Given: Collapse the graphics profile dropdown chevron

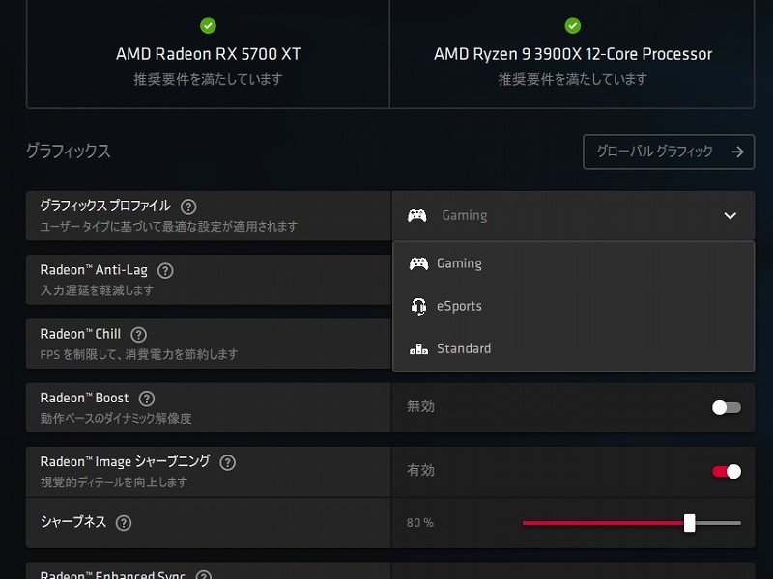Looking at the screenshot, I should click(x=730, y=216).
